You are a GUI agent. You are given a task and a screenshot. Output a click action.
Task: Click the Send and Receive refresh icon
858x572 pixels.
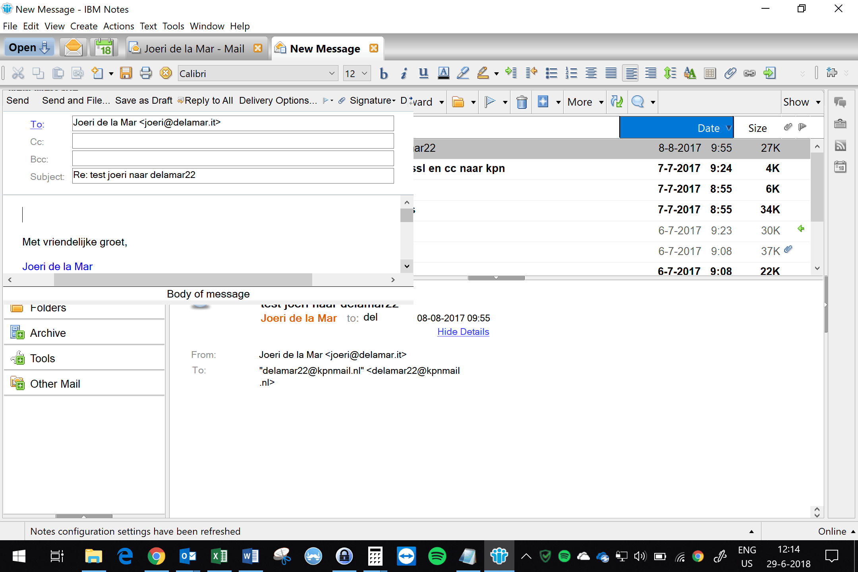click(x=616, y=102)
